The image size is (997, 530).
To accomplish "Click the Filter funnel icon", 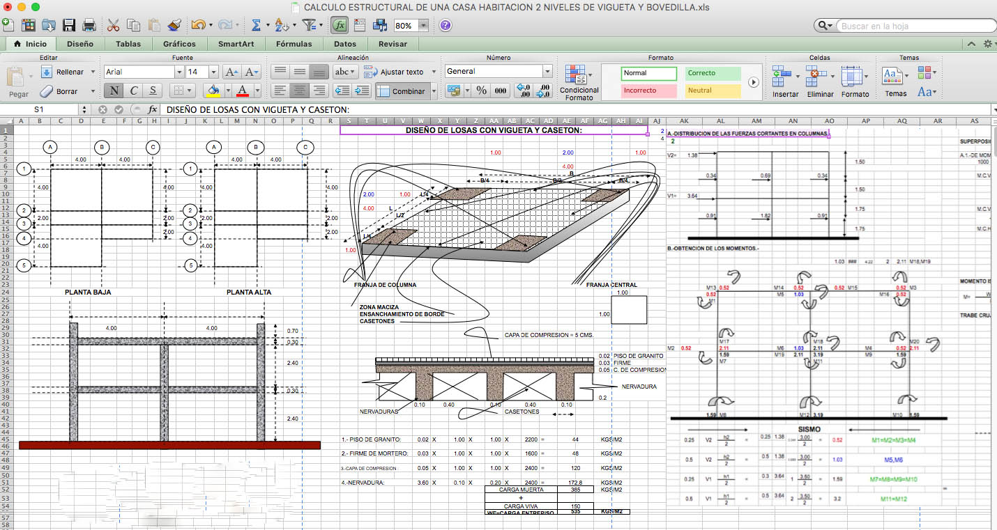I will tap(310, 25).
